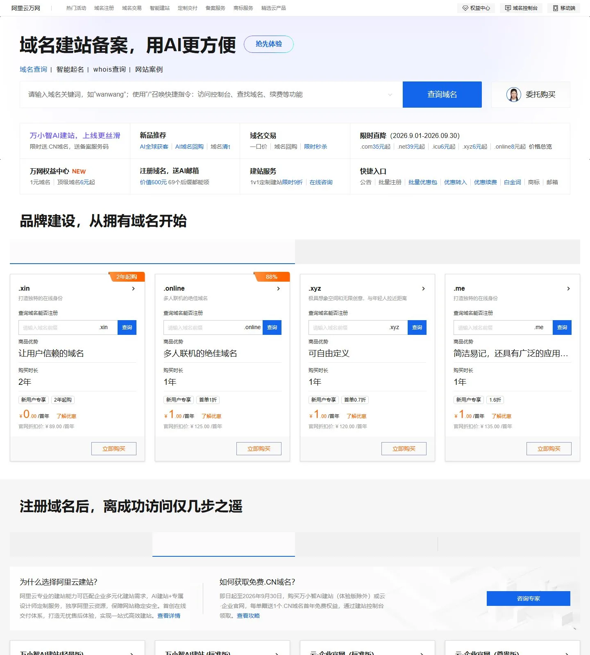Click 查询域名 button
The image size is (590, 655).
click(442, 95)
